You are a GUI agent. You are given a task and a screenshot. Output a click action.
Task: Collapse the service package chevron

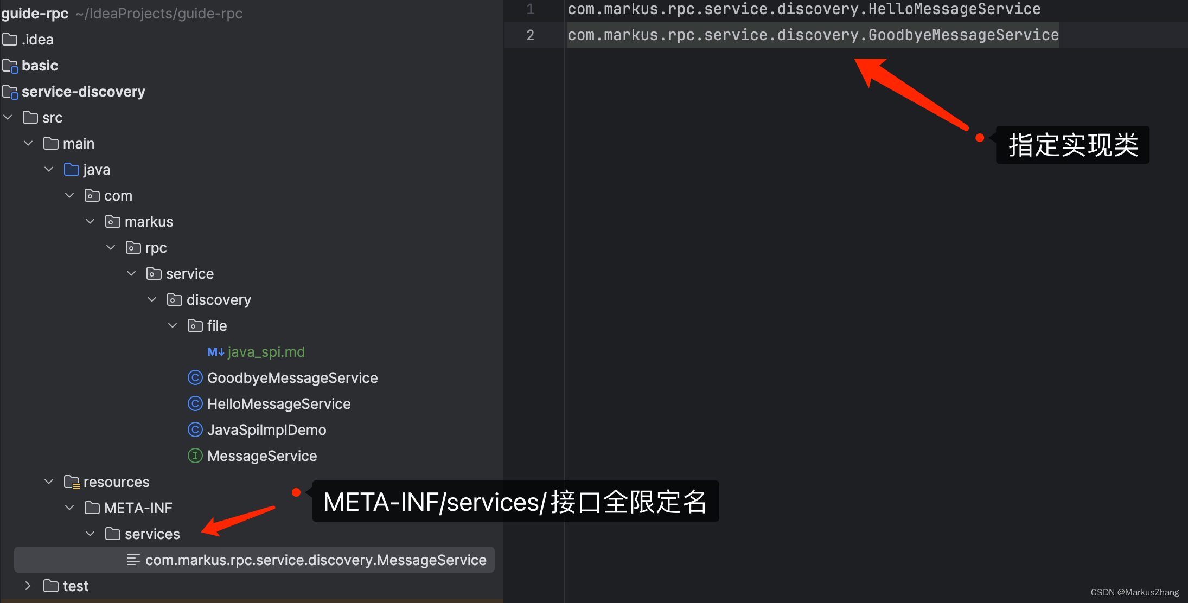point(132,273)
